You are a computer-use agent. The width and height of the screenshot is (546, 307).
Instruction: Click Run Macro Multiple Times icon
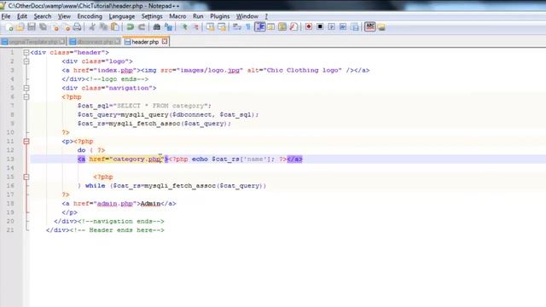click(x=343, y=27)
